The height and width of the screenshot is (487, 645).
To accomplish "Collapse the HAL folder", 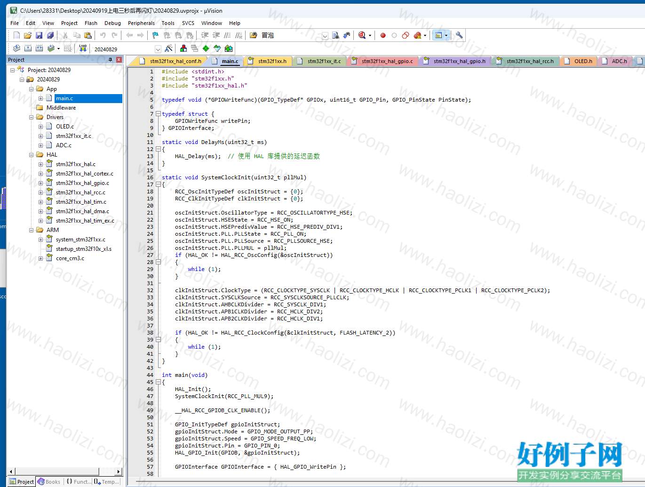I will tap(32, 155).
